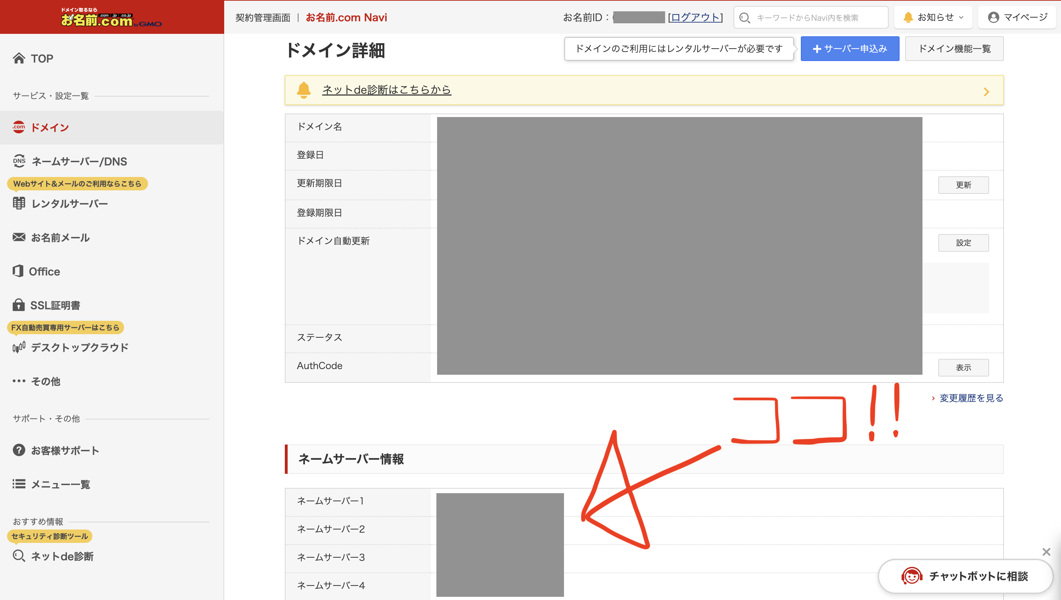Click the サーバー申込み button
The width and height of the screenshot is (1061, 600).
[x=850, y=49]
